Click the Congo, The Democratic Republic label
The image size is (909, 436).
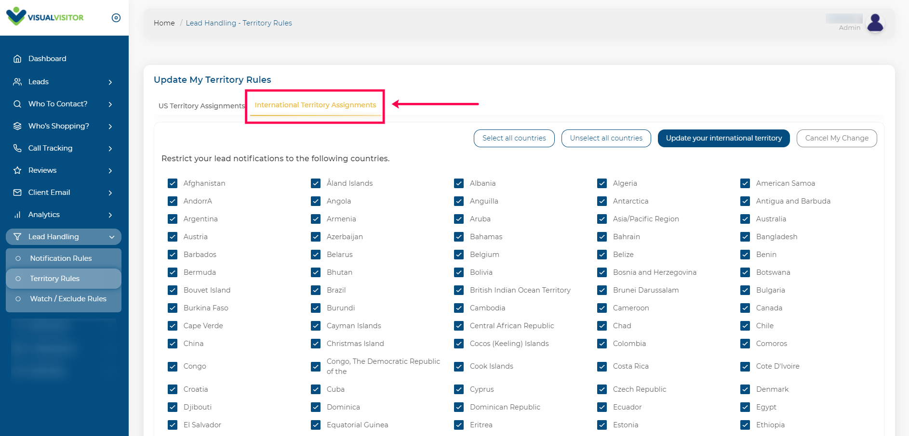pyautogui.click(x=383, y=366)
